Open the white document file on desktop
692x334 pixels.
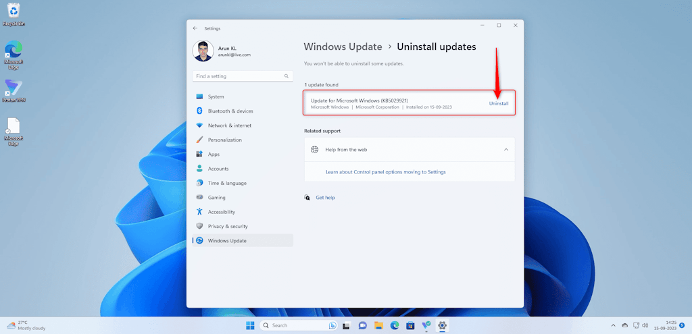(14, 132)
